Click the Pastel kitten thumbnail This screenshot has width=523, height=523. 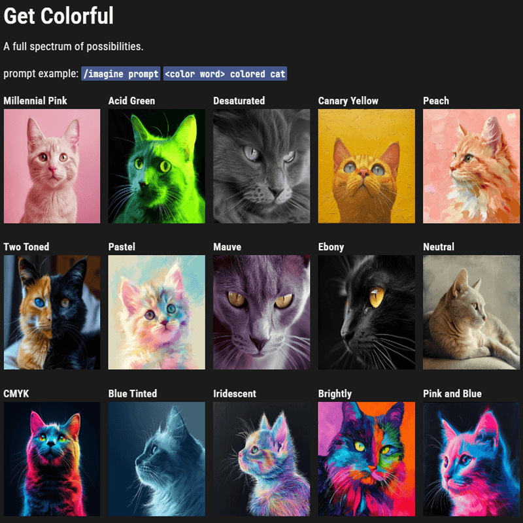coord(157,312)
